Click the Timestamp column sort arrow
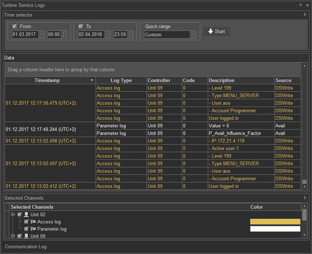This screenshot has height=254, width=312. pyautogui.click(x=92, y=81)
